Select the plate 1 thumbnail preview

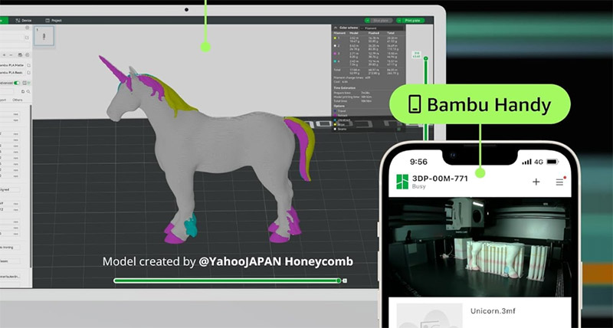(x=44, y=36)
